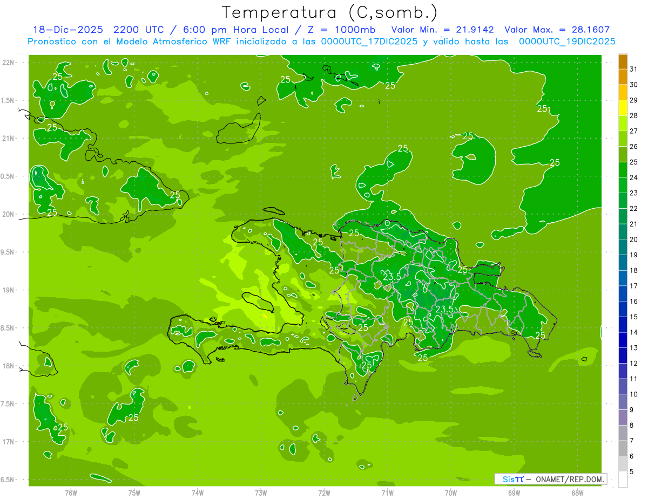The width and height of the screenshot is (648, 500).
Task: Pick the yellow color band between 28 and 29
Action: [x=623, y=108]
